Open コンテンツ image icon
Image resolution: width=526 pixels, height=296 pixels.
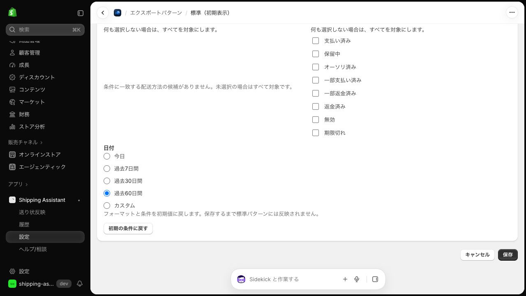[x=12, y=90]
